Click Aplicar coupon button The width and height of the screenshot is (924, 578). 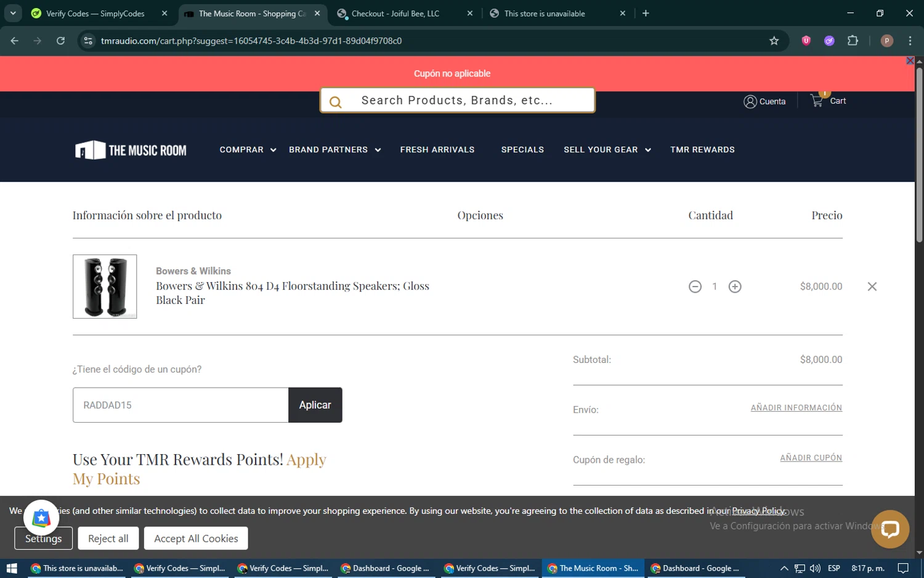point(315,405)
